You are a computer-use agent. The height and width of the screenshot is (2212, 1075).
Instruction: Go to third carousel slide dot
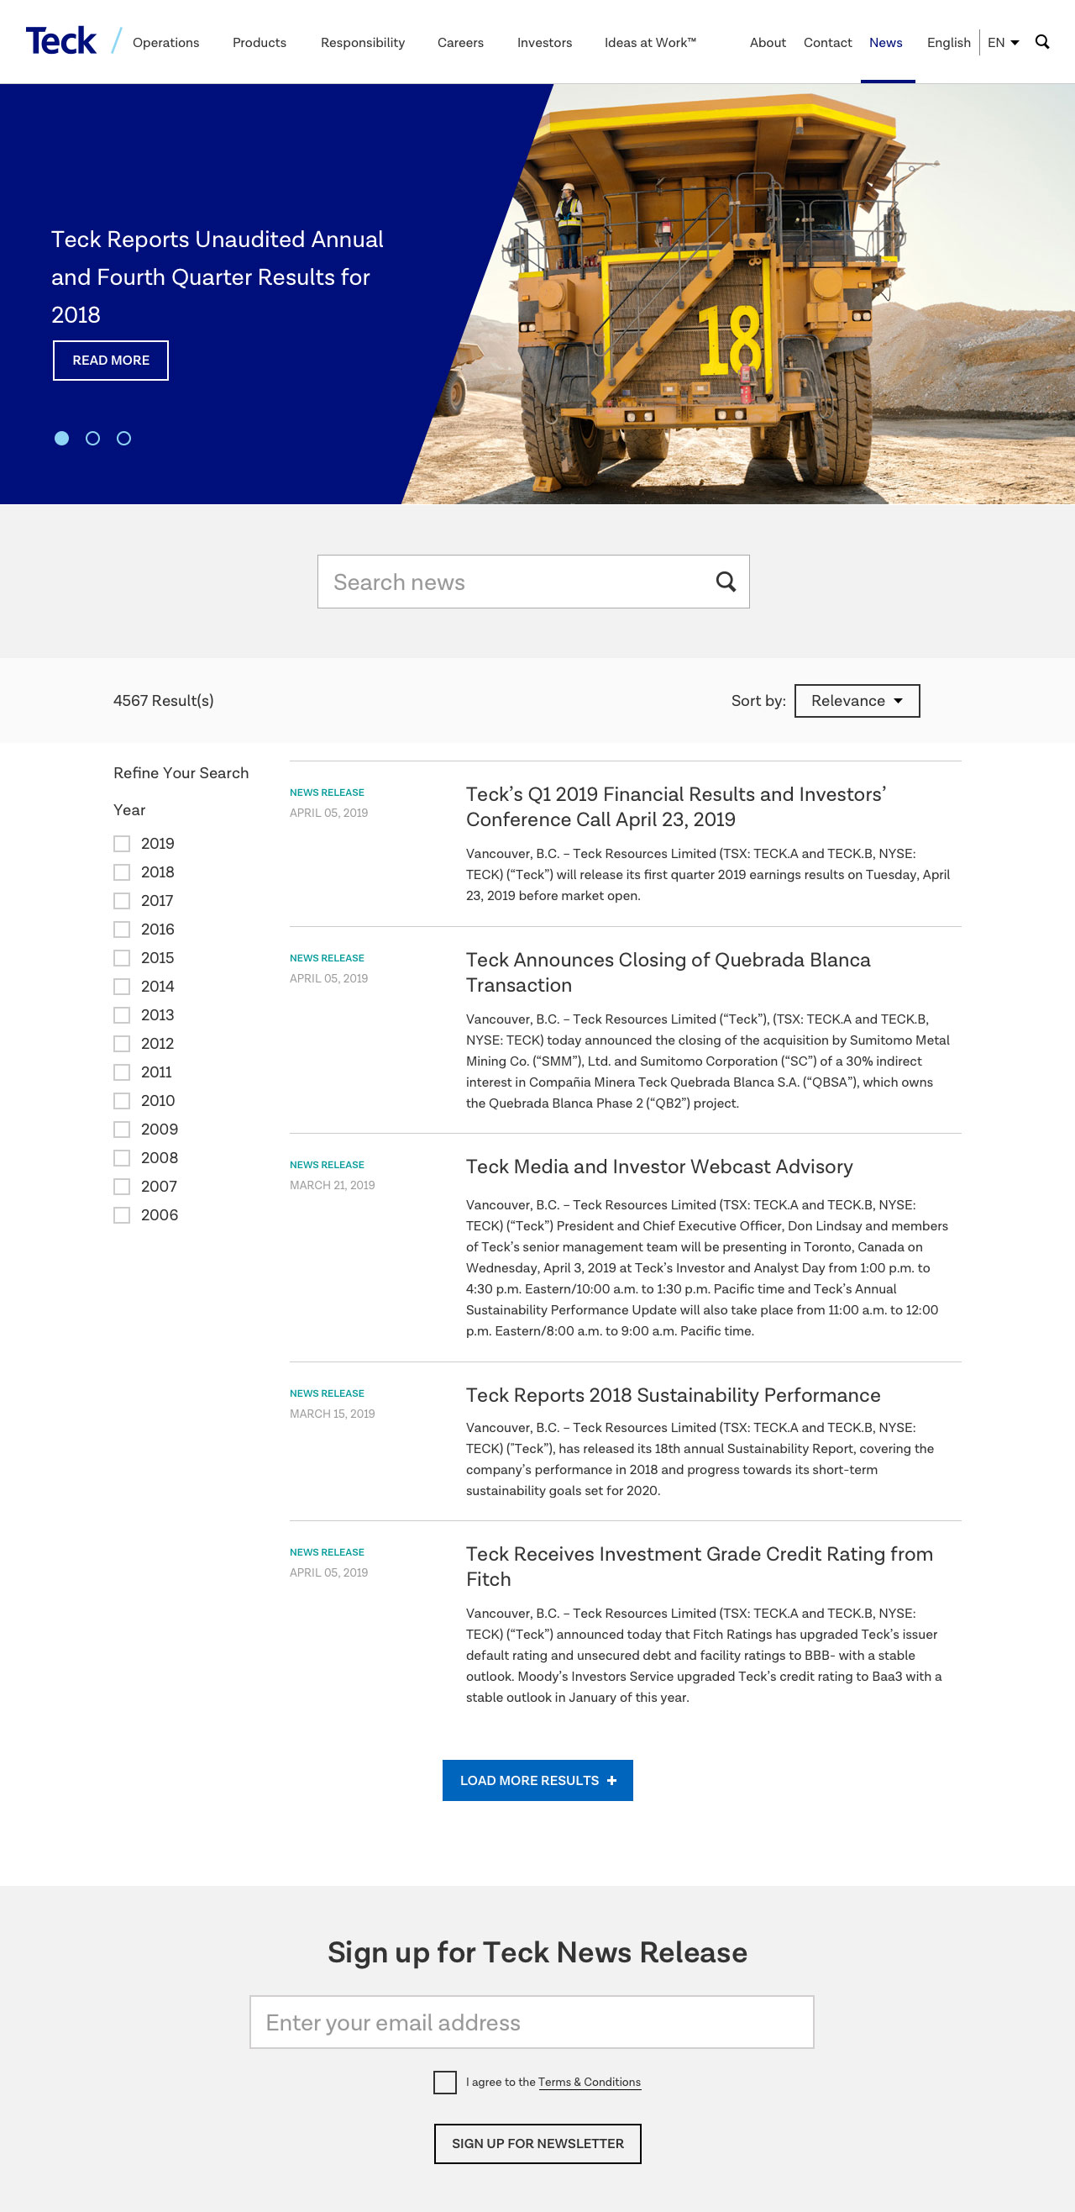123,439
